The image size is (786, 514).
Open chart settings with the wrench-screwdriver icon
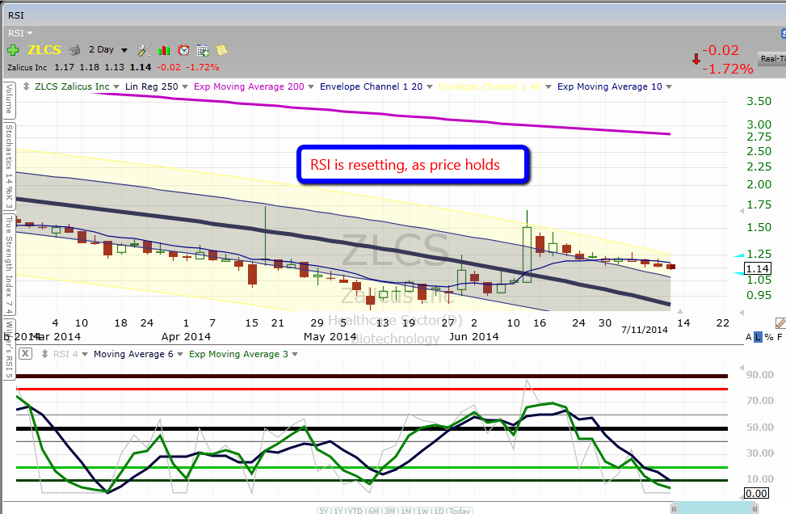coord(145,50)
